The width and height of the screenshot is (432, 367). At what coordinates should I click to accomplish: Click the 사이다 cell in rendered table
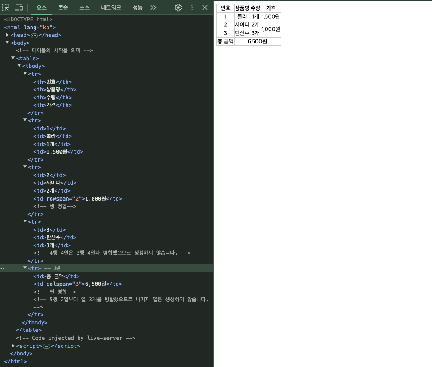pyautogui.click(x=242, y=25)
